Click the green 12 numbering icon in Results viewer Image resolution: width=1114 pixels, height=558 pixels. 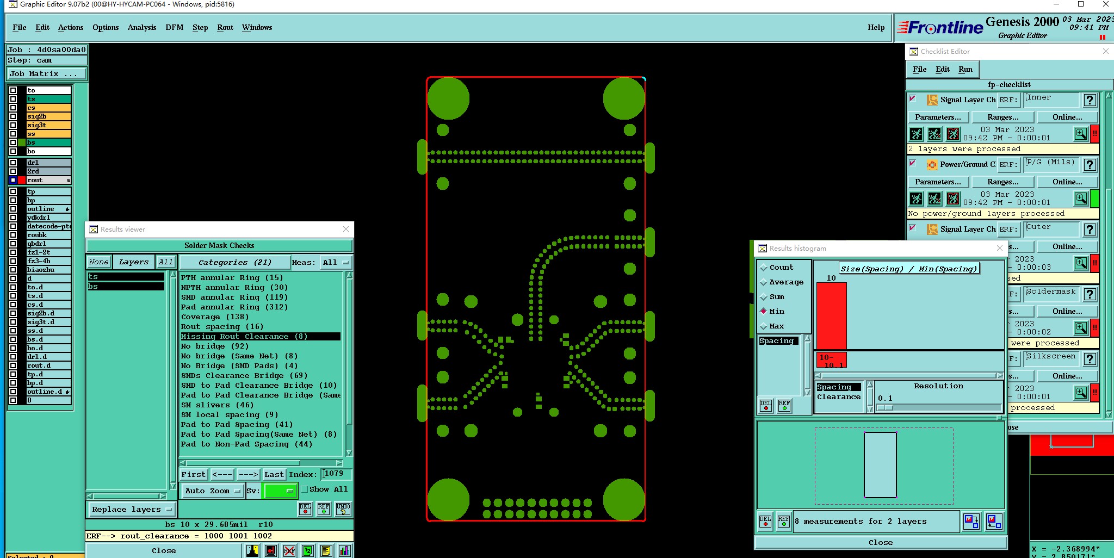tap(308, 551)
